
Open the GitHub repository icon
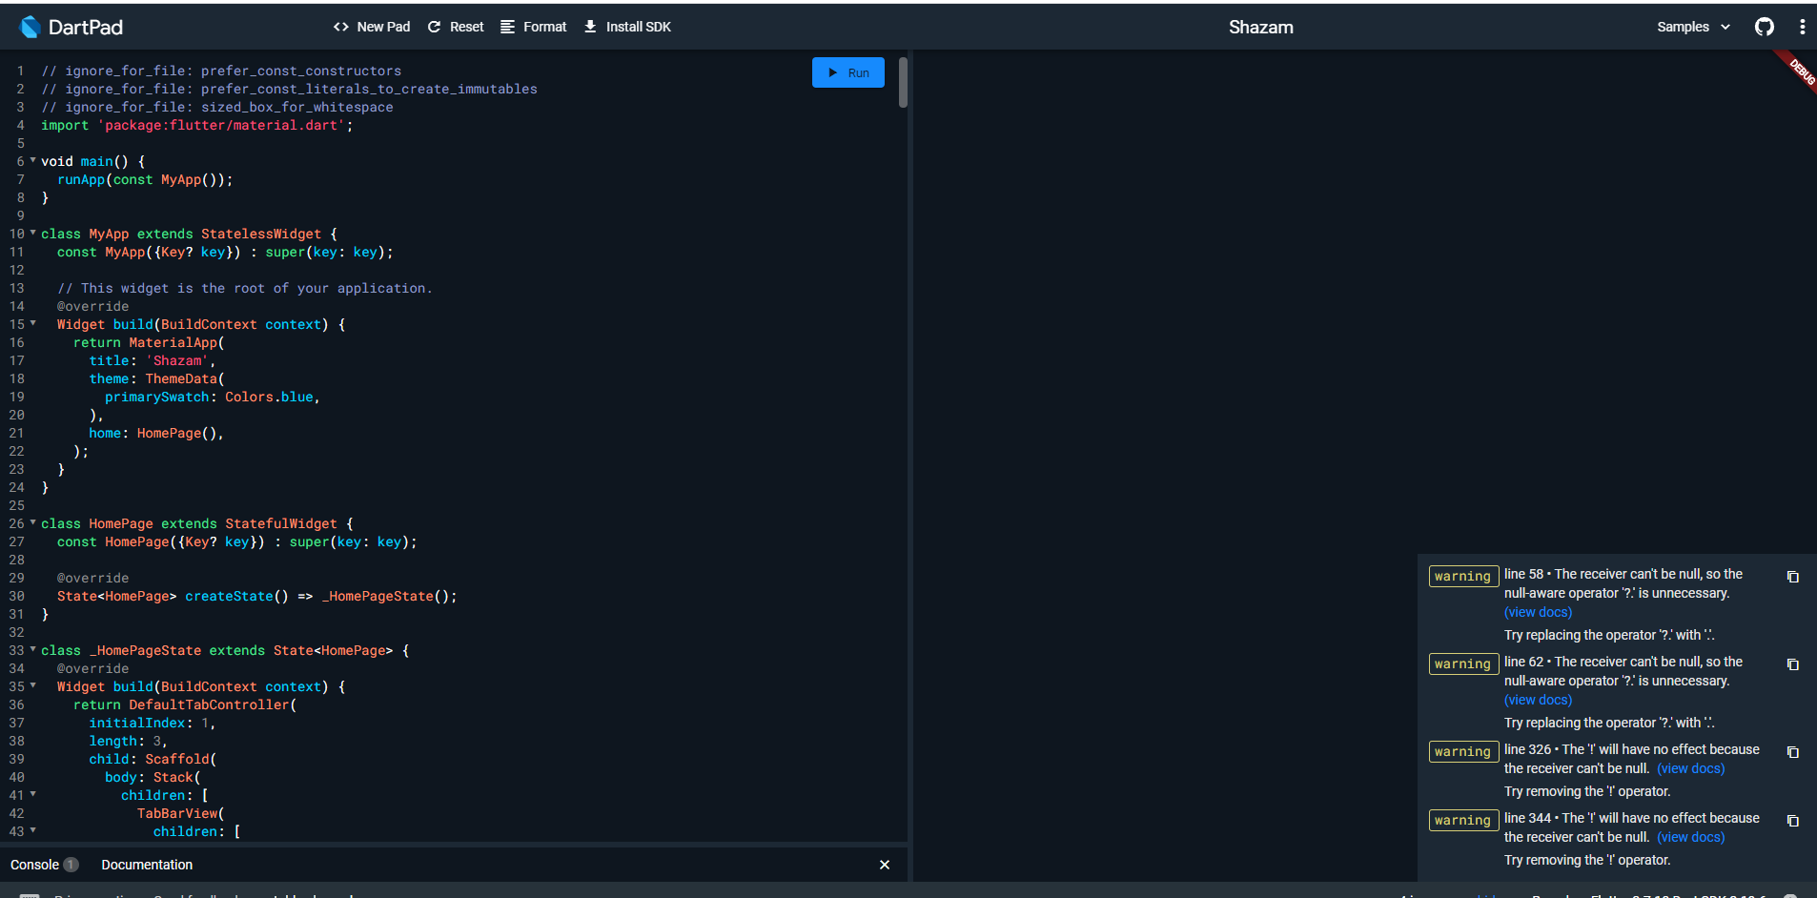coord(1765,27)
